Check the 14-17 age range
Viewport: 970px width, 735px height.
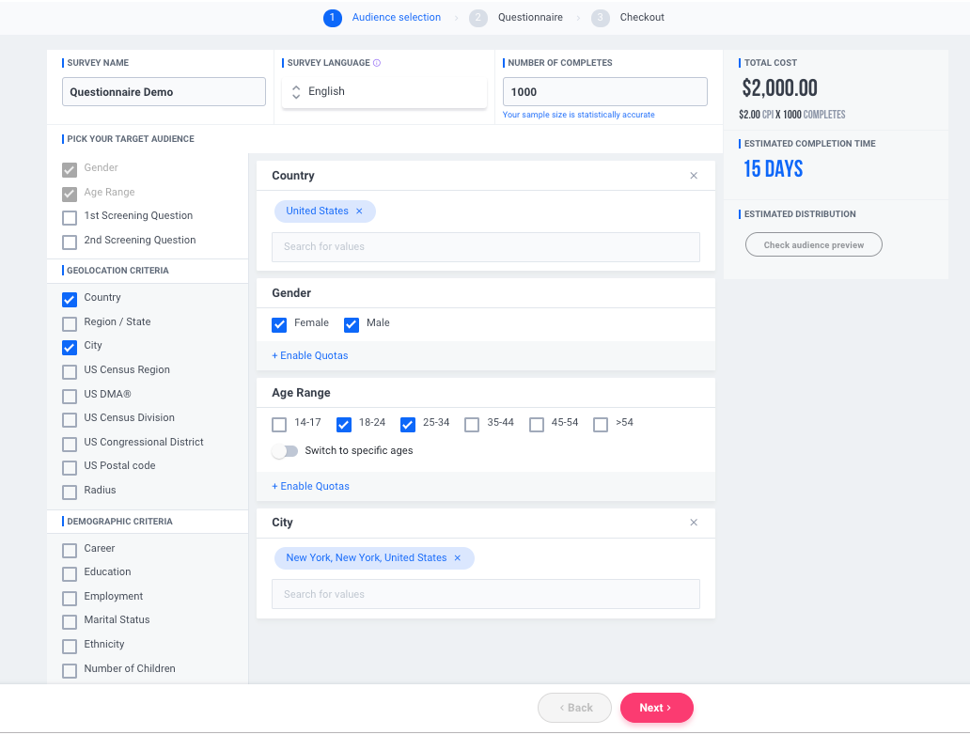[x=279, y=425]
